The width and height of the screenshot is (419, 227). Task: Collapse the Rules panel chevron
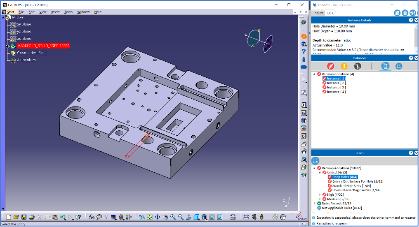tap(416, 153)
